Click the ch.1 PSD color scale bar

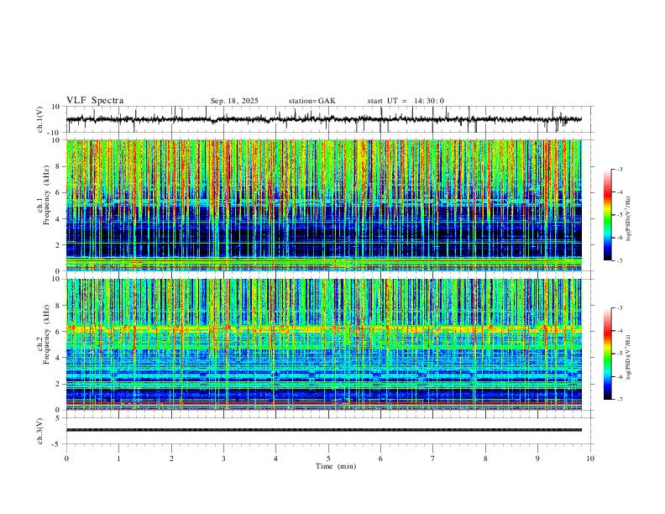(x=608, y=215)
